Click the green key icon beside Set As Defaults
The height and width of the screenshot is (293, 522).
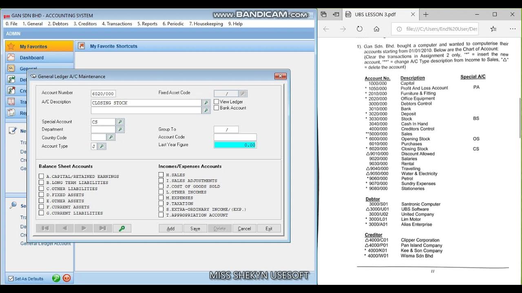pyautogui.click(x=56, y=278)
